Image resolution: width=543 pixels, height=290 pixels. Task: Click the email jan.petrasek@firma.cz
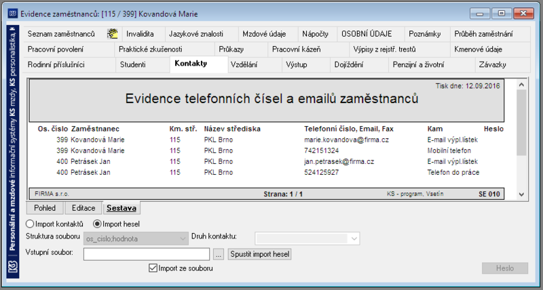(339, 161)
